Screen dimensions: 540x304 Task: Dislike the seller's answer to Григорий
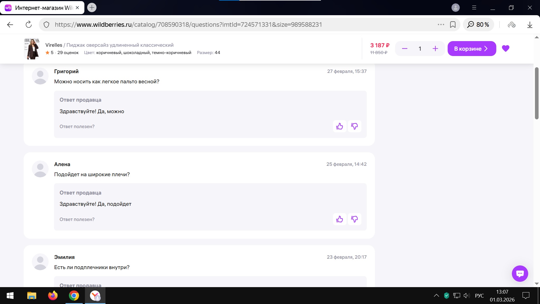click(354, 126)
